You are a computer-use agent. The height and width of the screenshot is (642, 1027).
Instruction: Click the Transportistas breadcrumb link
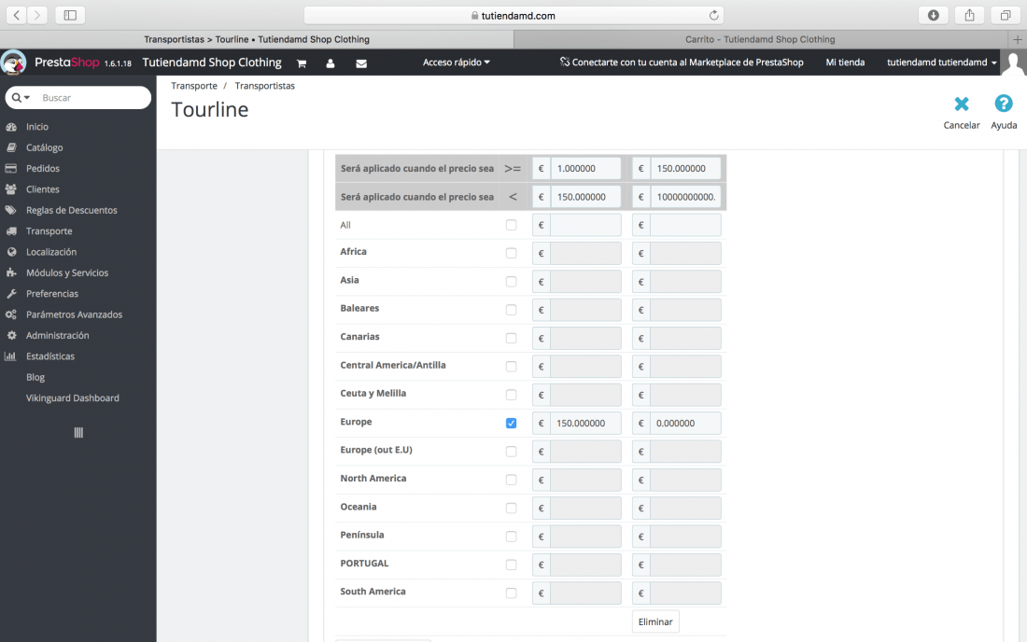pyautogui.click(x=264, y=86)
